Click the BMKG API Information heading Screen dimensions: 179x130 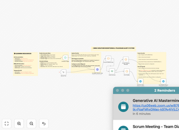(x=19, y=64)
